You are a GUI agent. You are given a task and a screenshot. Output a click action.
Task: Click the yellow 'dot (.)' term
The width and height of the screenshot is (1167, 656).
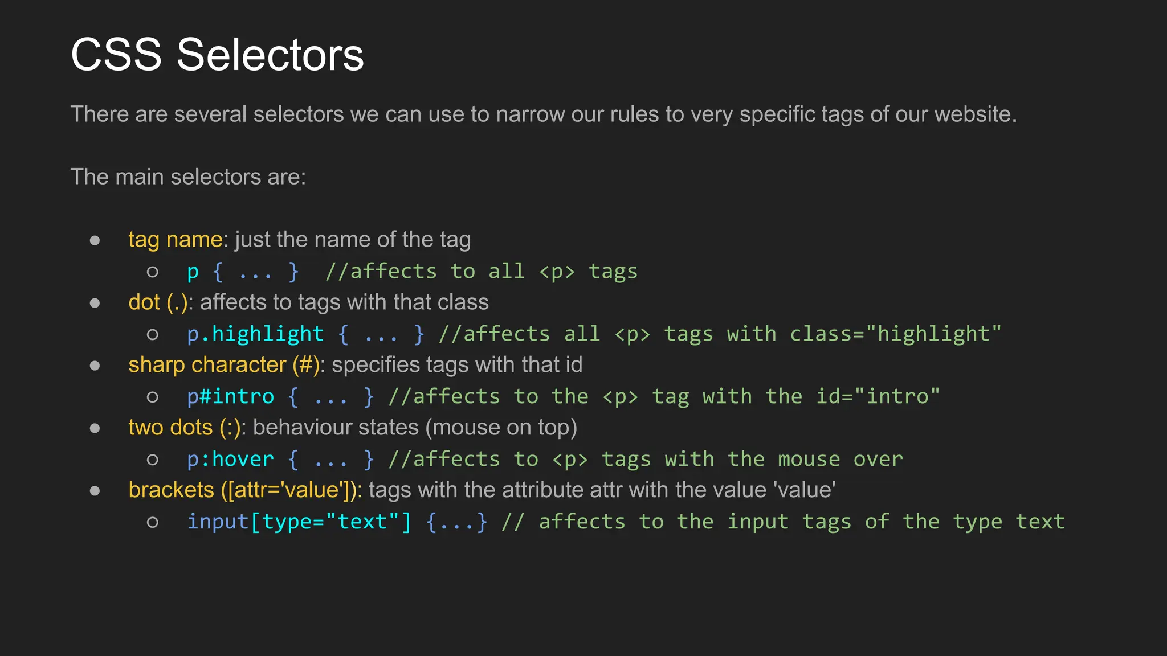coord(158,302)
